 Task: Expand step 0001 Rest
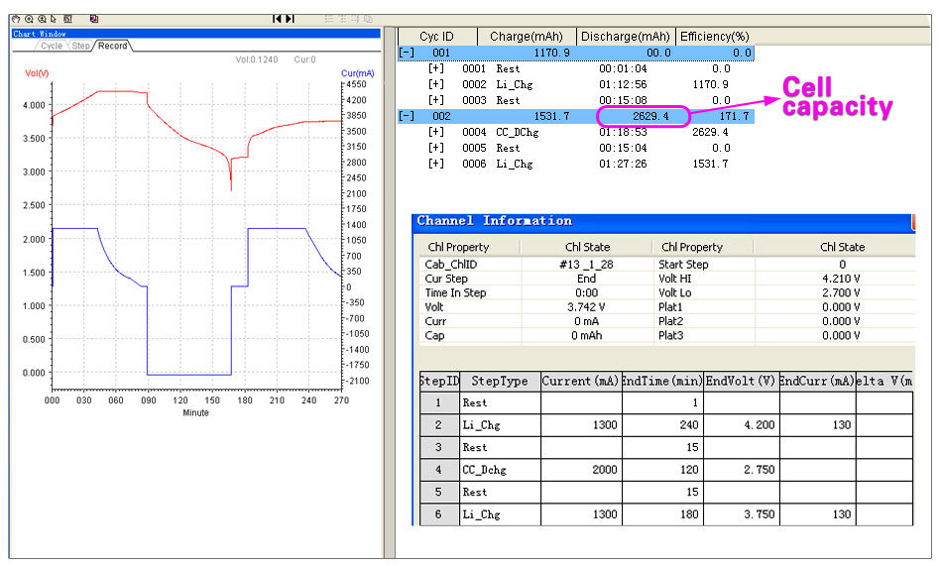tap(436, 68)
